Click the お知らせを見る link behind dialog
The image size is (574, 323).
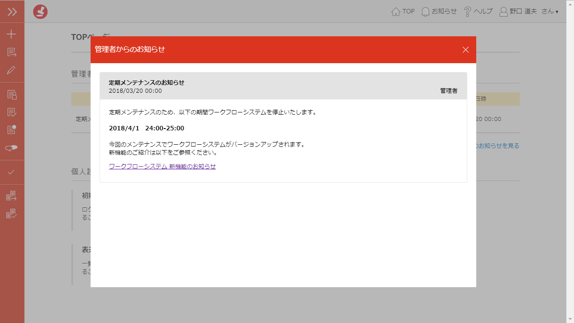(x=497, y=146)
